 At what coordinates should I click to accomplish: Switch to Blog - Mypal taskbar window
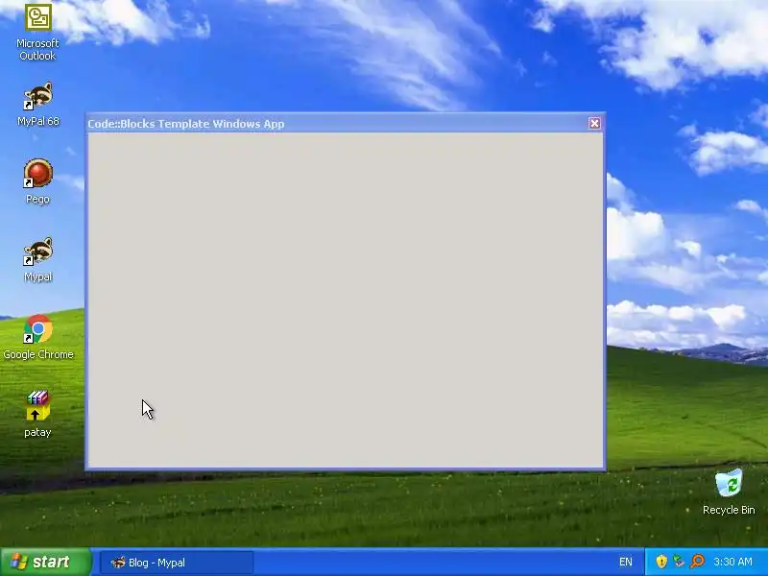point(177,563)
